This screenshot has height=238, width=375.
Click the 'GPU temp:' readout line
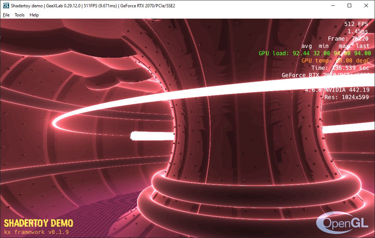[x=335, y=61]
